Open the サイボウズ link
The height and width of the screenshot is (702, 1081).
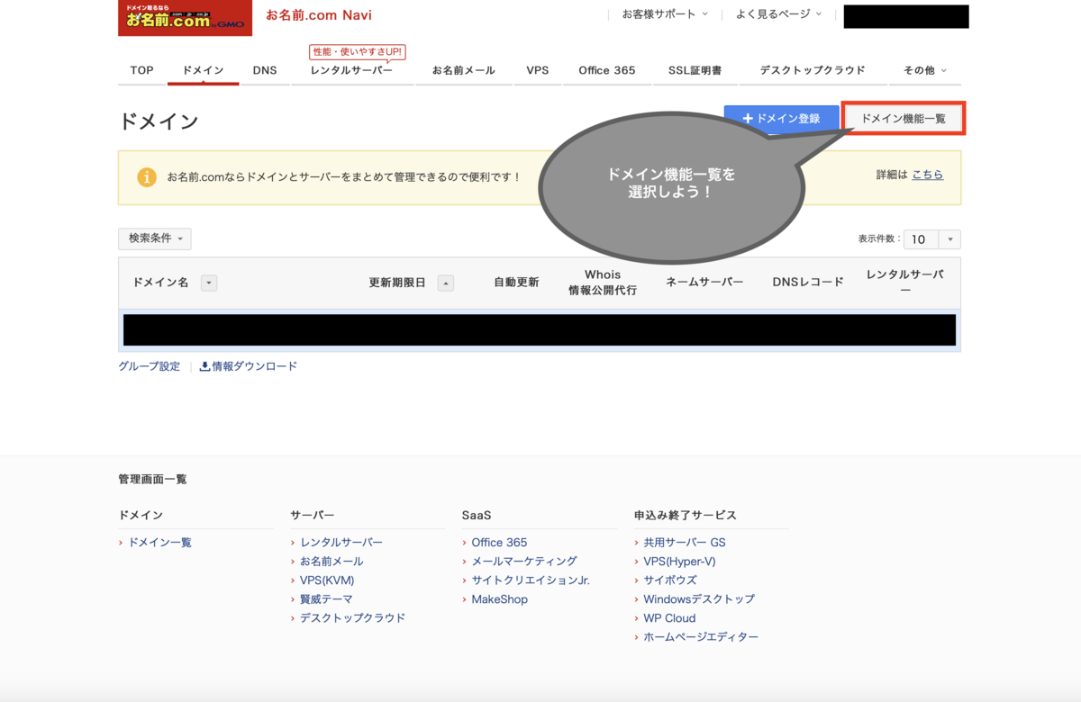click(x=670, y=580)
